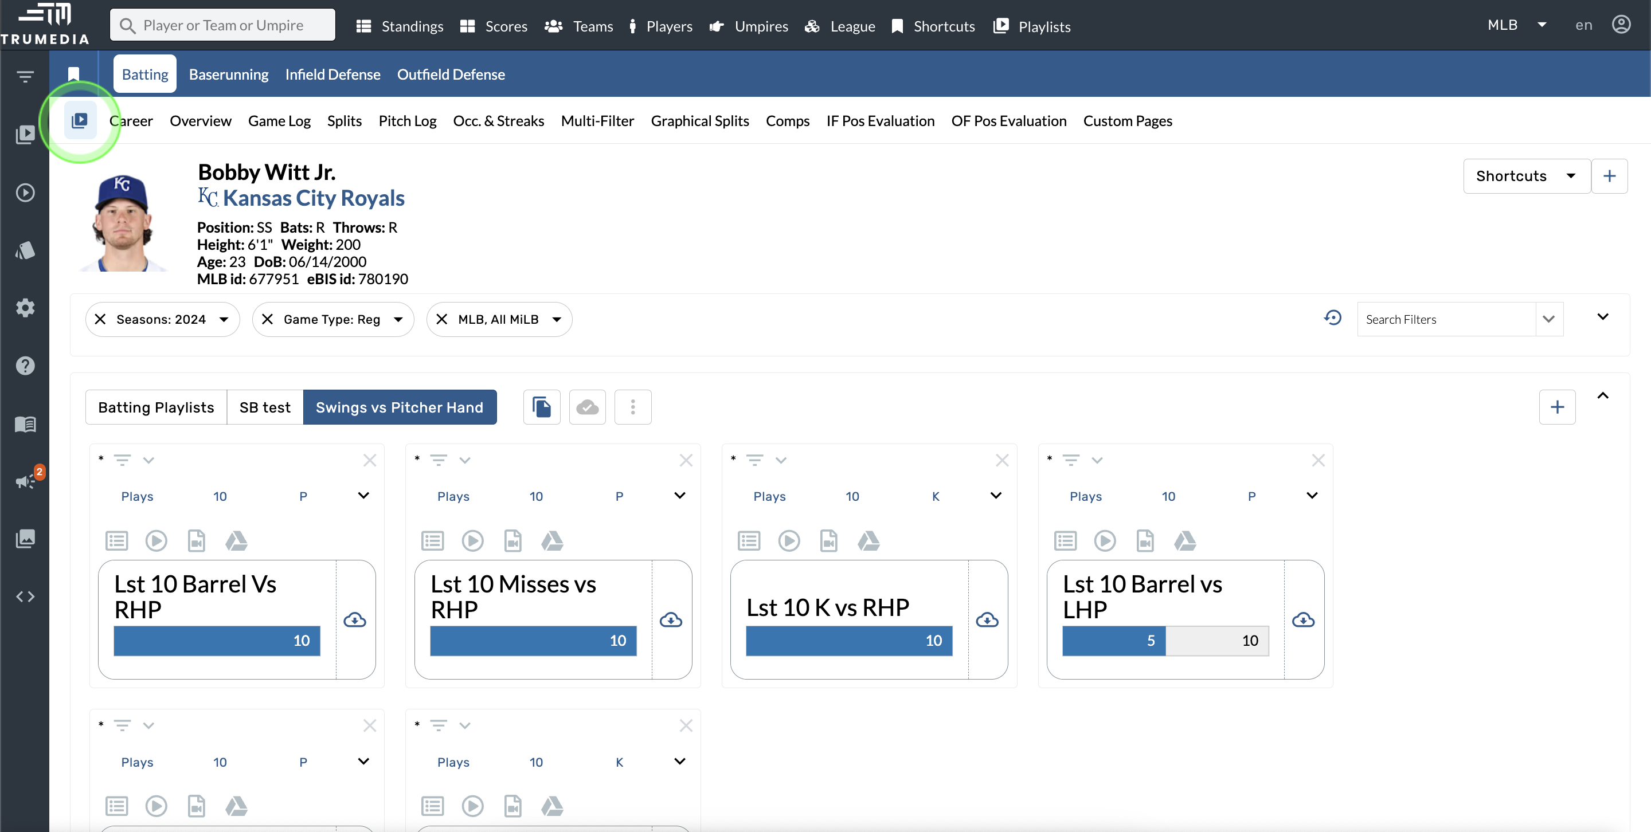Image resolution: width=1651 pixels, height=832 pixels.
Task: Expand Lst 10 K vs RHP card options chevron
Action: click(995, 496)
